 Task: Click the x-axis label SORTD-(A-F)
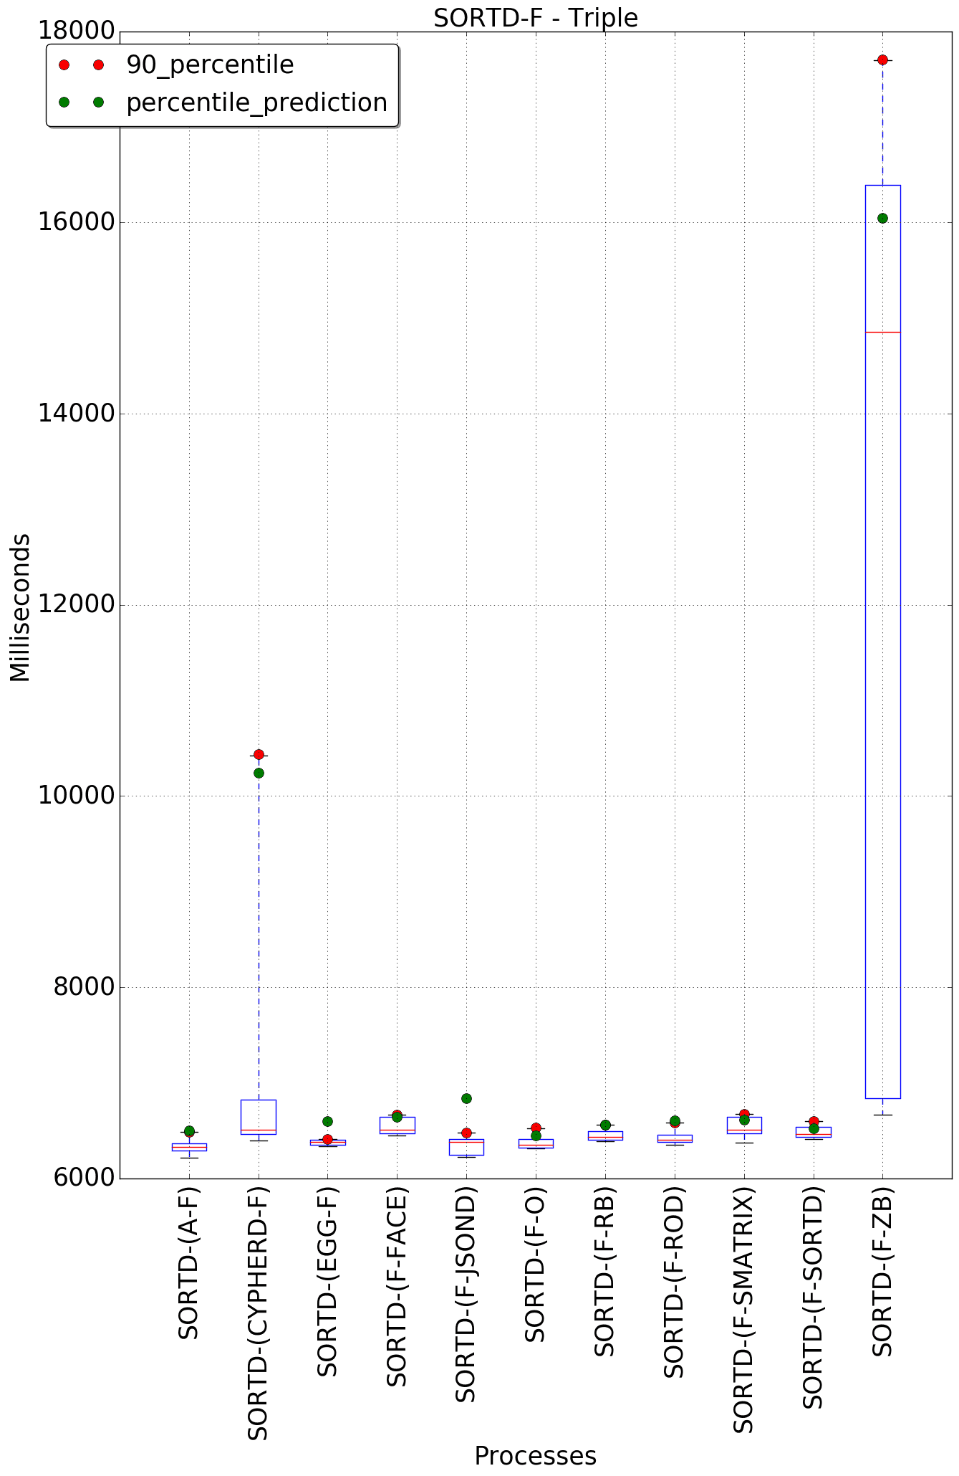[x=188, y=1262]
